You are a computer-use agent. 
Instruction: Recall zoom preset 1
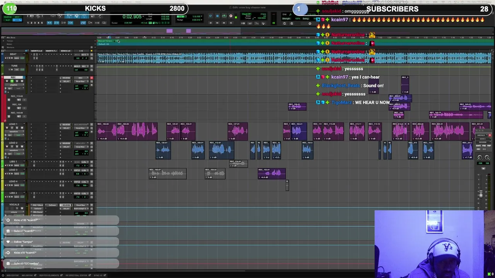point(28,23)
